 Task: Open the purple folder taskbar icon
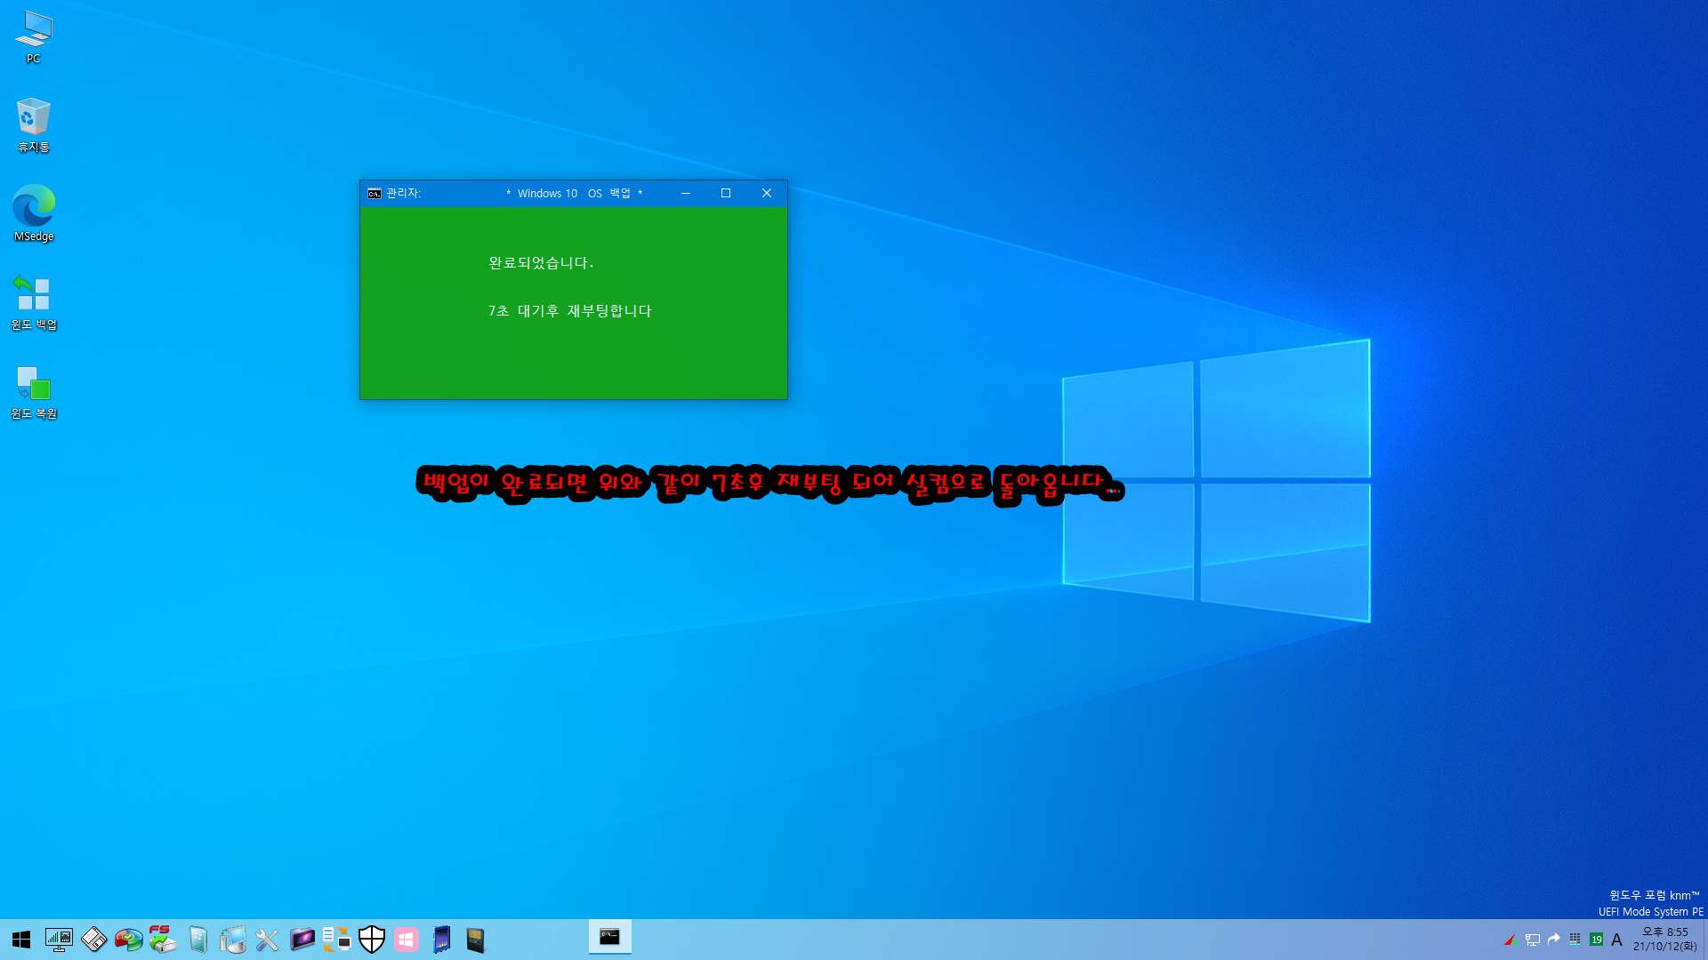pyautogui.click(x=302, y=940)
